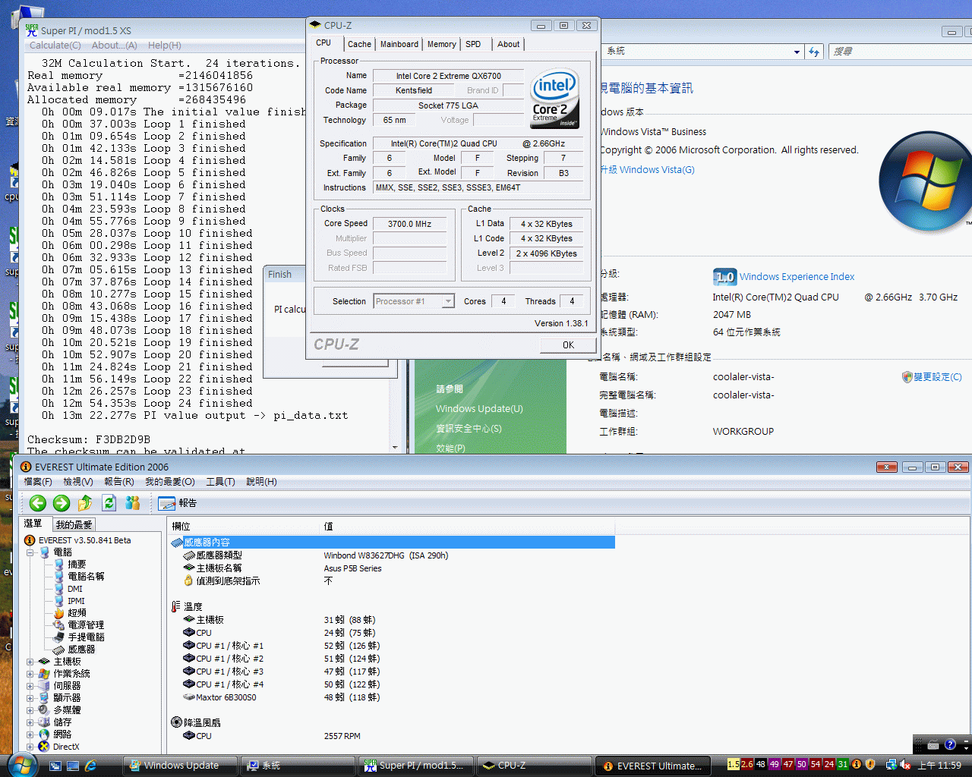Click the Windows Start orb
Image resolution: width=972 pixels, height=777 pixels.
(21, 765)
